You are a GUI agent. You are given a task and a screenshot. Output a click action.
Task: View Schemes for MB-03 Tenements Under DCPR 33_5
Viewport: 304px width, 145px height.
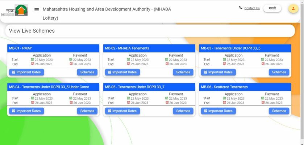point(279,72)
